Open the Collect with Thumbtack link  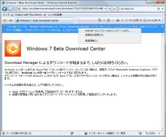click(27, 15)
